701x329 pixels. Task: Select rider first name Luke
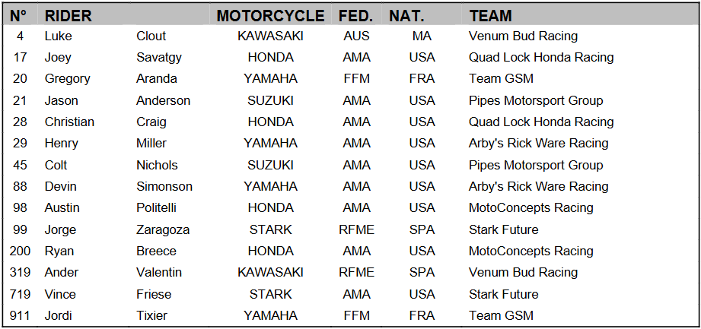pyautogui.click(x=58, y=36)
